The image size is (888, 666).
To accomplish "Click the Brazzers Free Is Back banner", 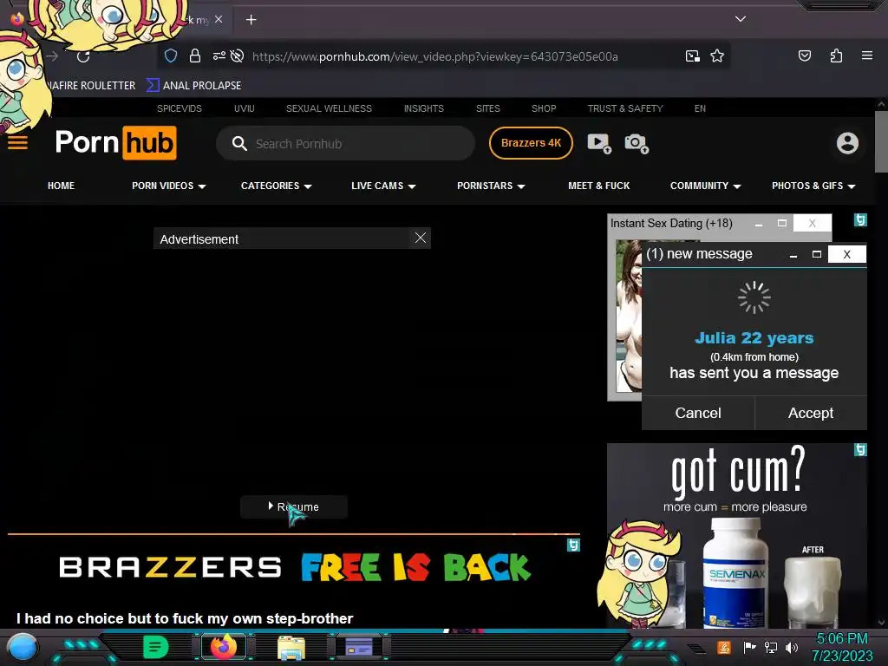I will click(x=294, y=567).
